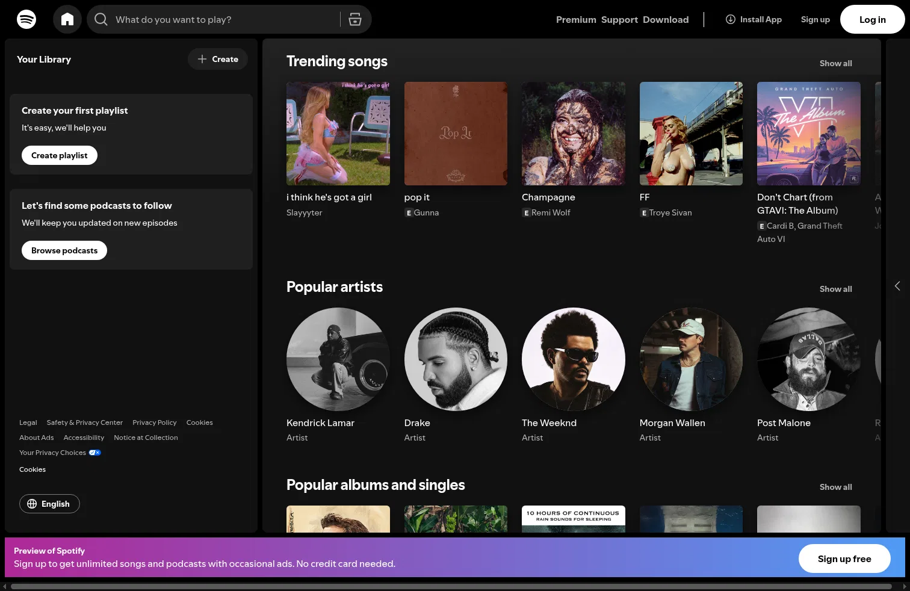Open Remi Wolf artist link
910x591 pixels.
pyautogui.click(x=551, y=212)
